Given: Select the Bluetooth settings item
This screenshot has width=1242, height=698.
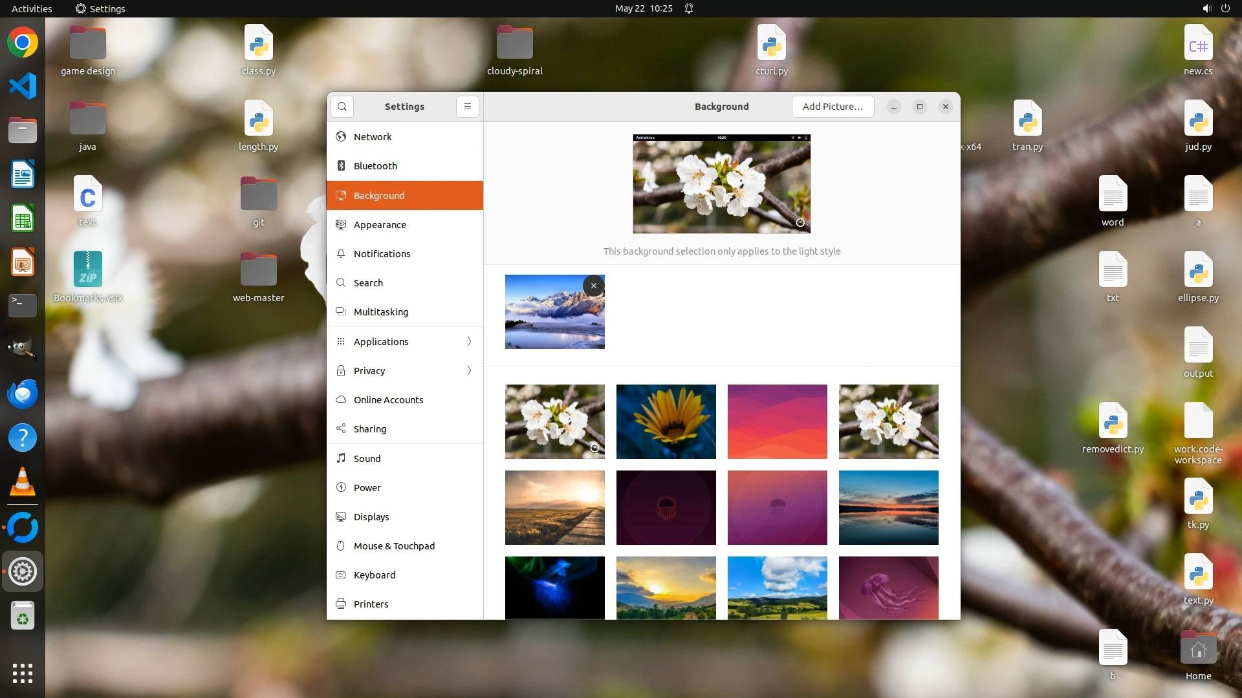Looking at the screenshot, I should pos(375,166).
